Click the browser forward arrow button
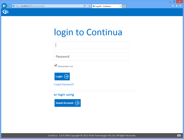This screenshot has width=184, height=139. [x=9, y=6]
